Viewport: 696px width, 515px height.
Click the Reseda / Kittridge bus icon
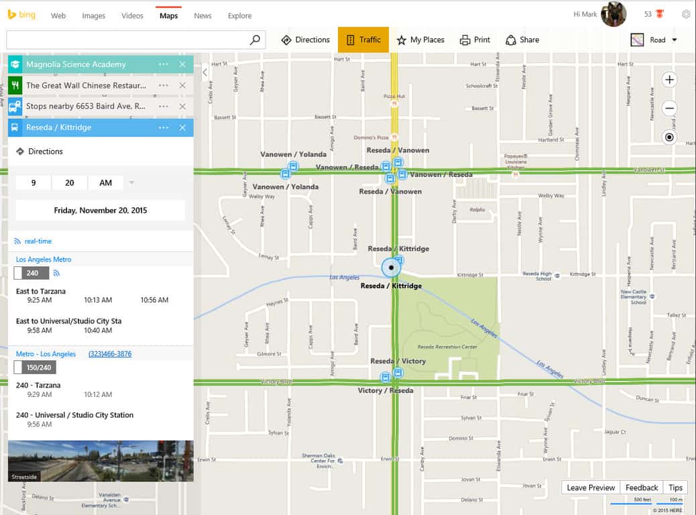pos(15,127)
